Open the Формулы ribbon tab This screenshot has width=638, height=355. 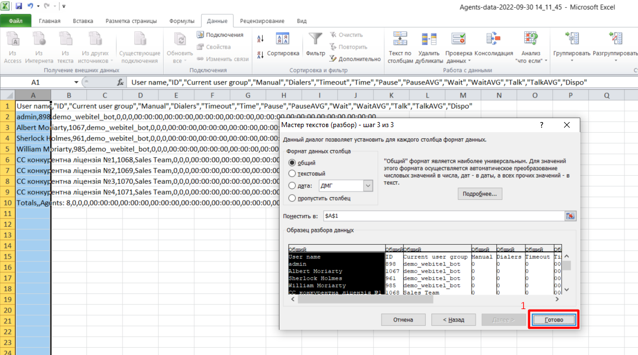point(181,21)
